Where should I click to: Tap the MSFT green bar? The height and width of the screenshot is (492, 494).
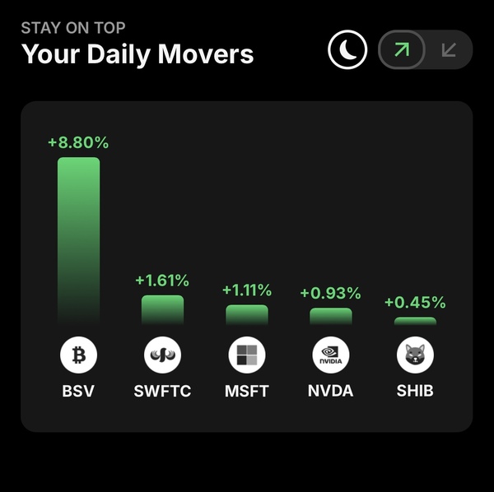coord(247,314)
